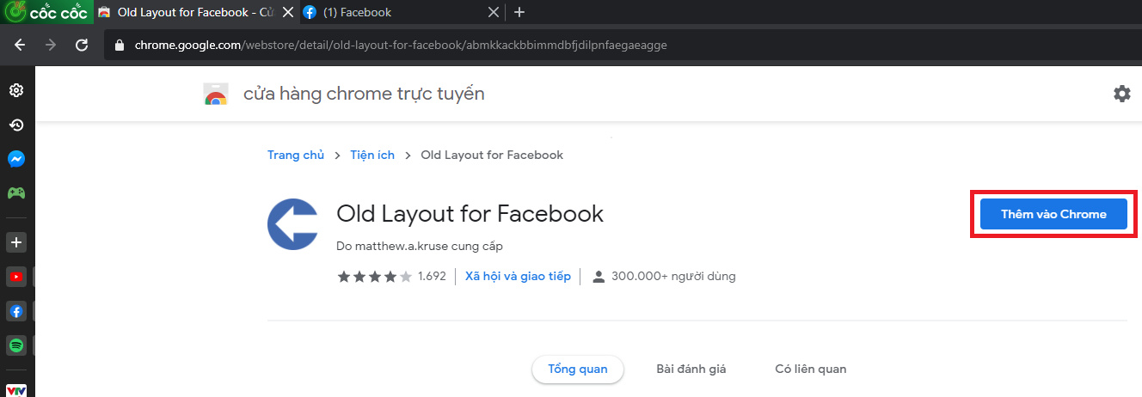The image size is (1142, 397).
Task: Open Spotify from the sidebar
Action: pos(16,345)
